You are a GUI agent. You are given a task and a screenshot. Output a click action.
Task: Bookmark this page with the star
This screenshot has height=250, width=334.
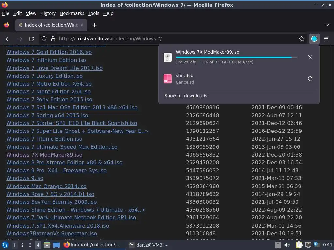302,39
